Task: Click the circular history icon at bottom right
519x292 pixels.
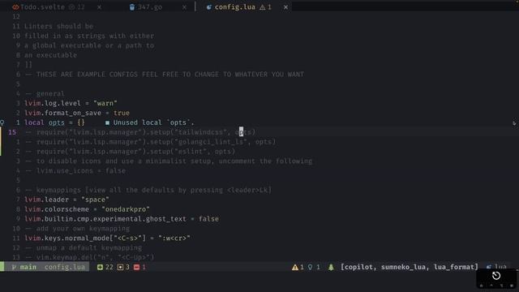Action: [x=495, y=276]
